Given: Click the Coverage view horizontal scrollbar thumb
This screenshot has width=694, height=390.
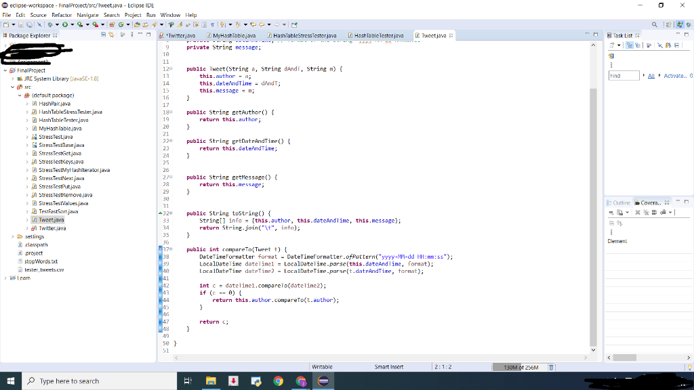Looking at the screenshot, I should point(624,357).
